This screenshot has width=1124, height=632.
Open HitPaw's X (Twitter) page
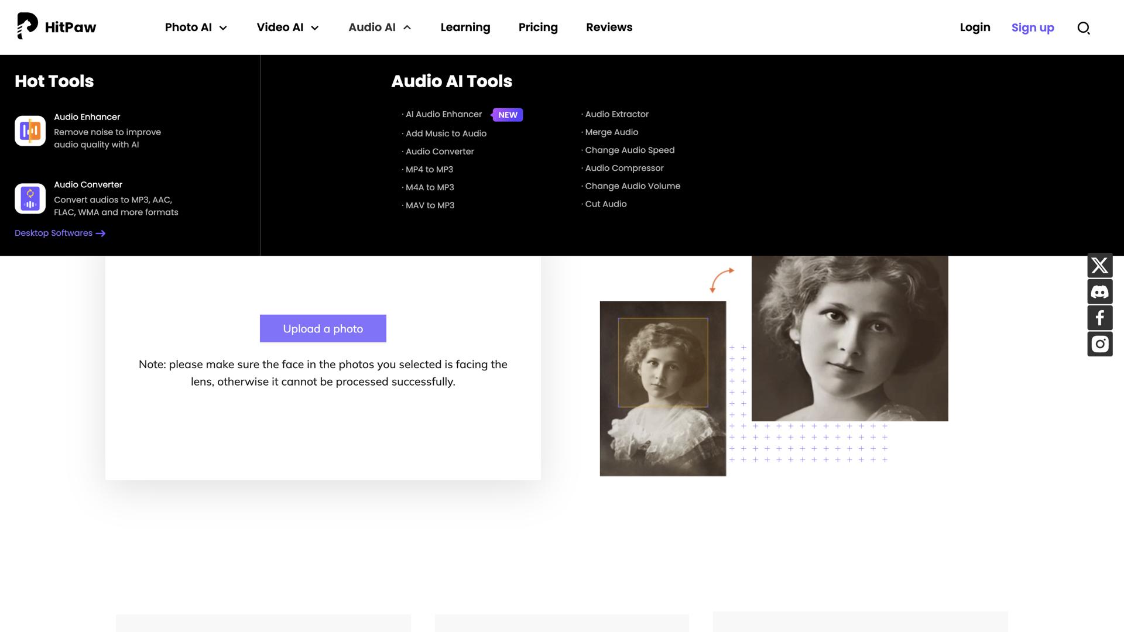coord(1100,266)
